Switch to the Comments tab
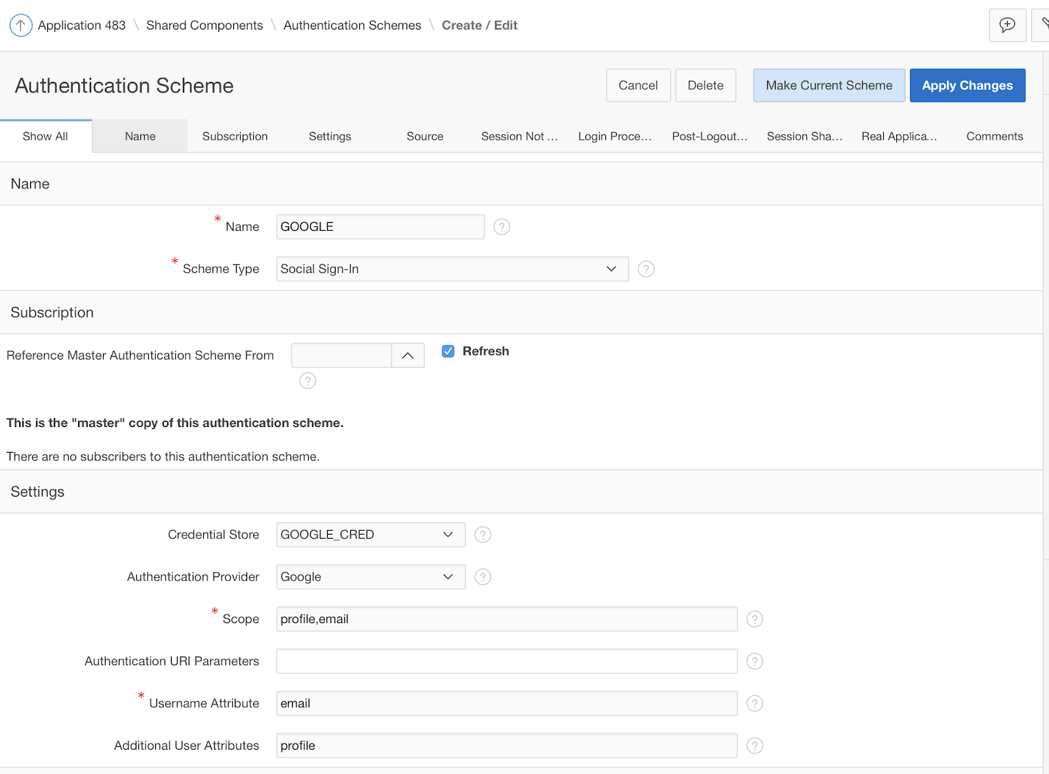 pyautogui.click(x=994, y=136)
